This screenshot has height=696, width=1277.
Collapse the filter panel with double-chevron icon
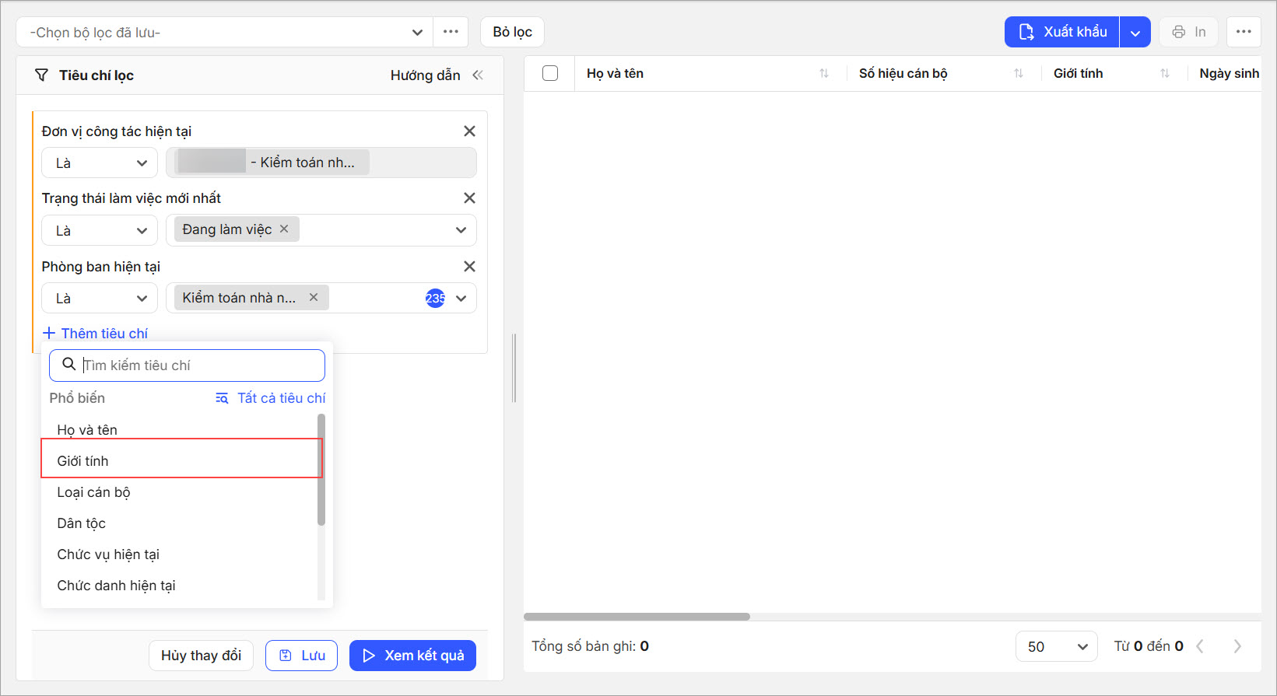click(478, 75)
